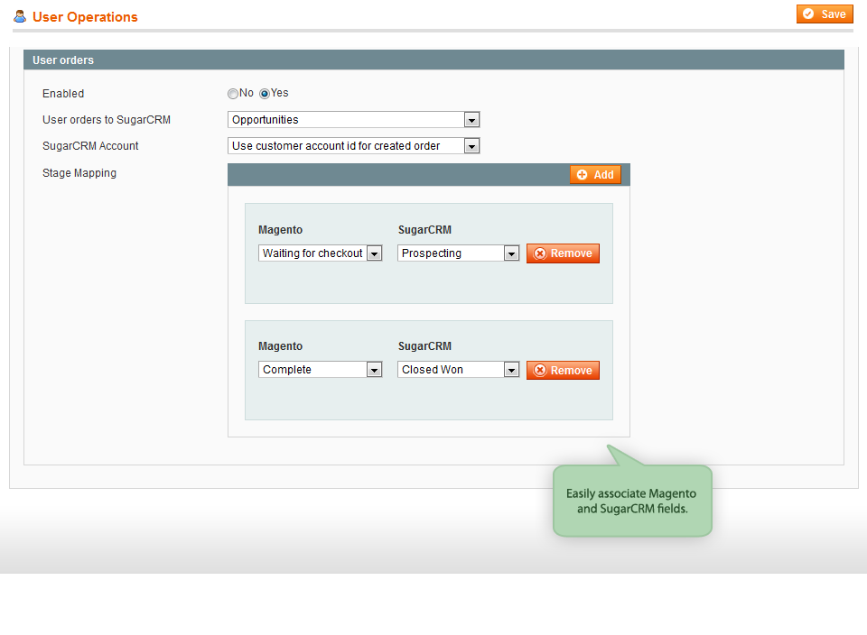Click the User orders section header
867x635 pixels.
click(x=433, y=60)
